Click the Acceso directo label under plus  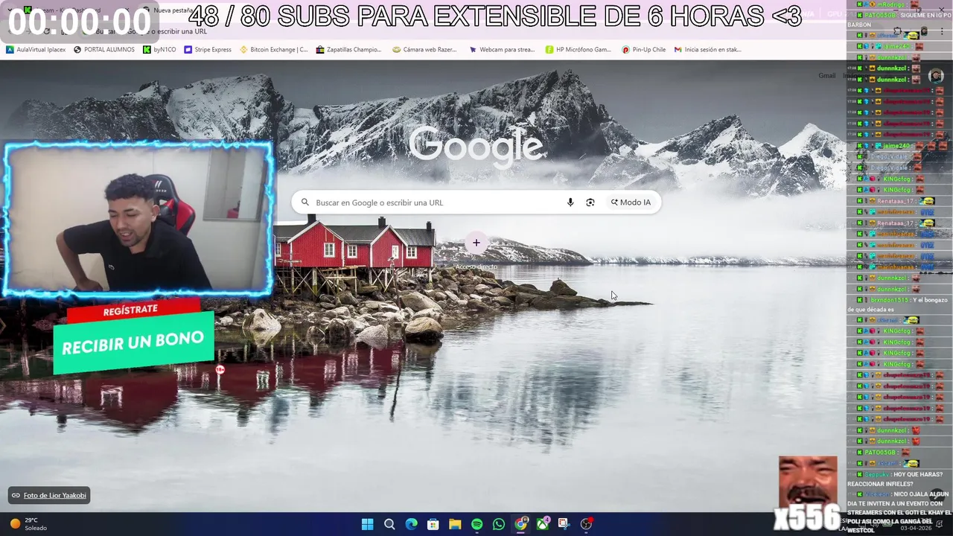[x=476, y=267]
